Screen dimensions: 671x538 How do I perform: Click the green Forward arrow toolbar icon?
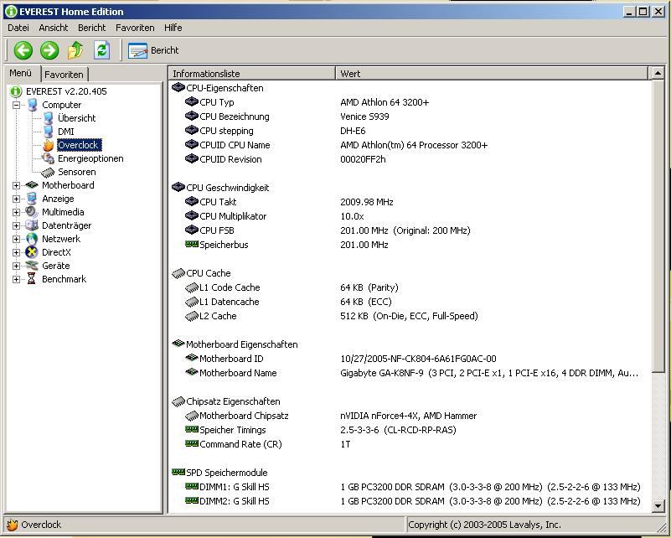pos(49,50)
